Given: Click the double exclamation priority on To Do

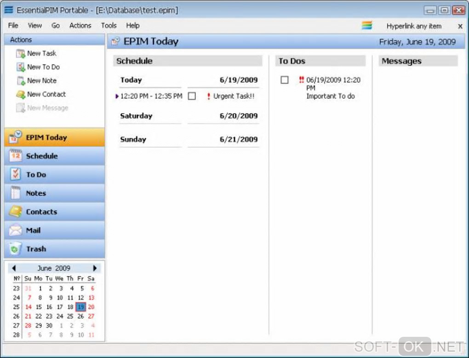Looking at the screenshot, I should (302, 80).
